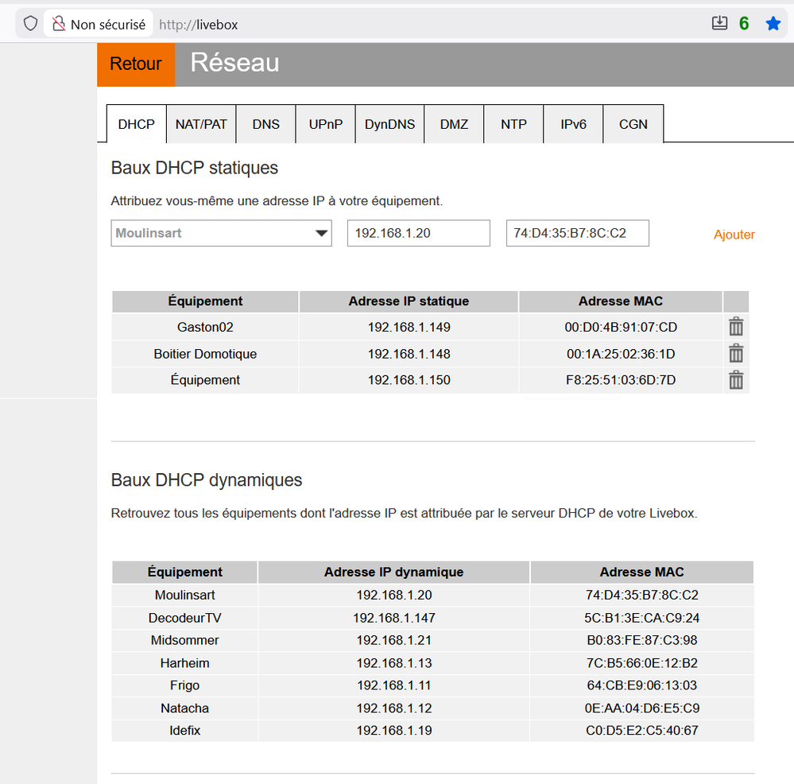
Task: Delete the Boitier Domotique static lease
Action: click(736, 354)
